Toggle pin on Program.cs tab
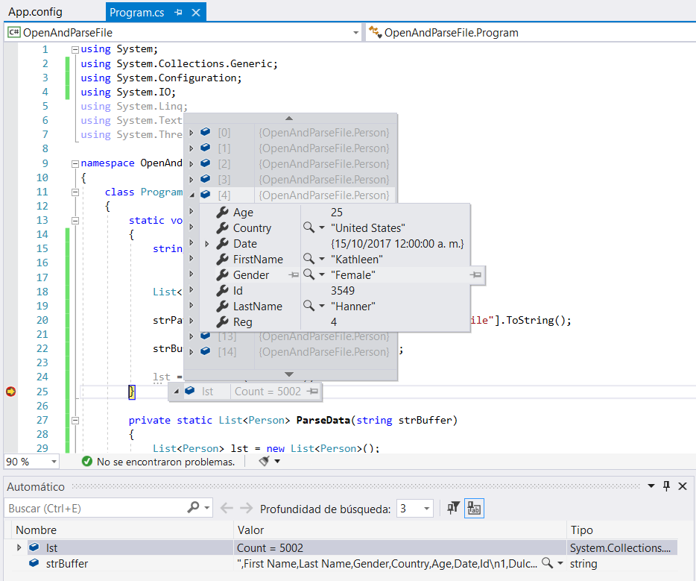 coord(178,13)
